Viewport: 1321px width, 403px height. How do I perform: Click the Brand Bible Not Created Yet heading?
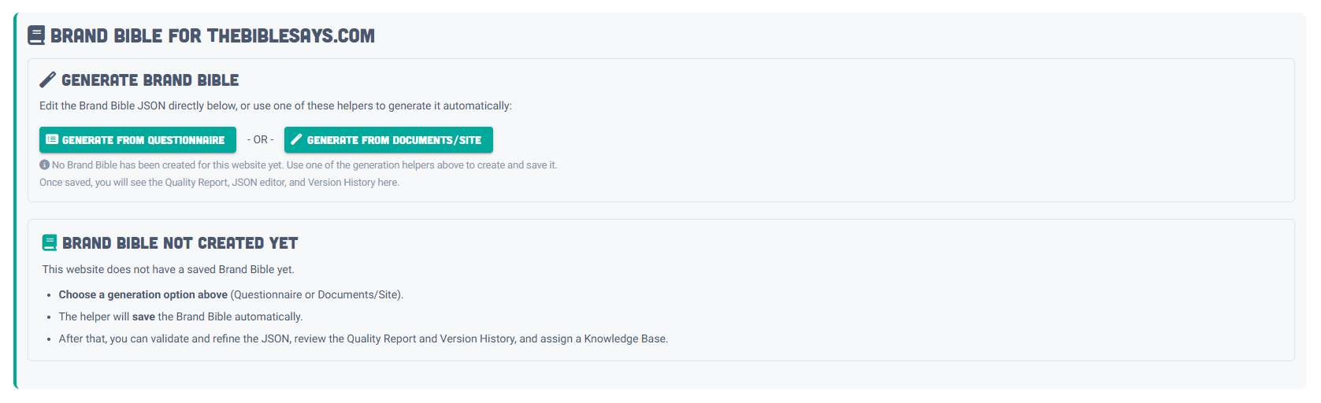click(180, 243)
